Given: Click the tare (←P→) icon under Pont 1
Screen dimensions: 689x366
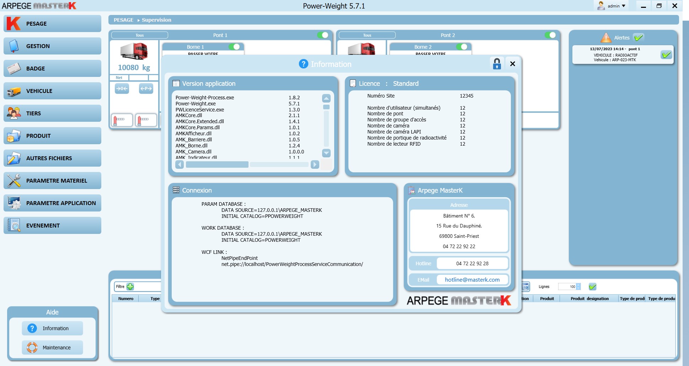Looking at the screenshot, I should [146, 89].
